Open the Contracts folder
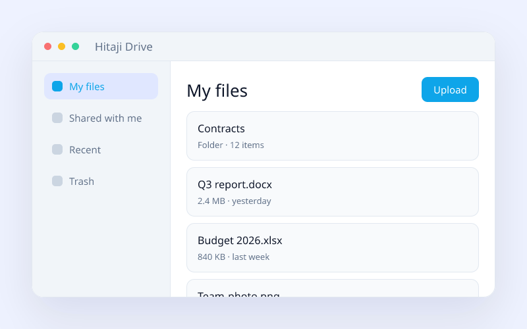The image size is (527, 329). point(333,136)
